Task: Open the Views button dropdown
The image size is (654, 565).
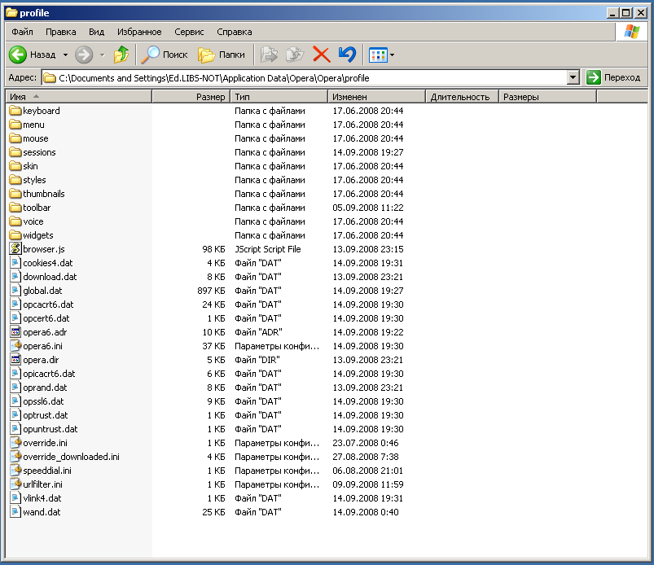Action: [393, 55]
